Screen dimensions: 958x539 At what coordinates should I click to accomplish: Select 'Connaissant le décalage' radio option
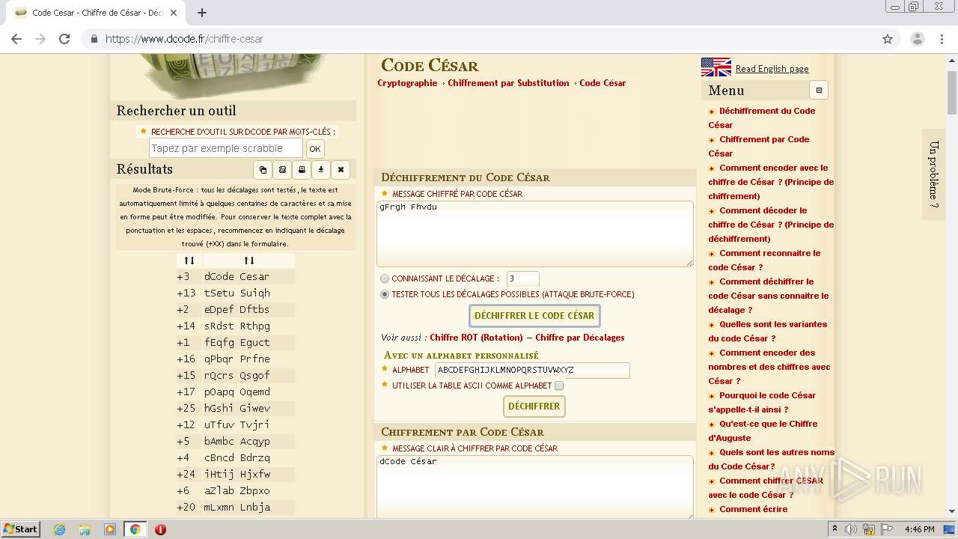pyautogui.click(x=385, y=278)
